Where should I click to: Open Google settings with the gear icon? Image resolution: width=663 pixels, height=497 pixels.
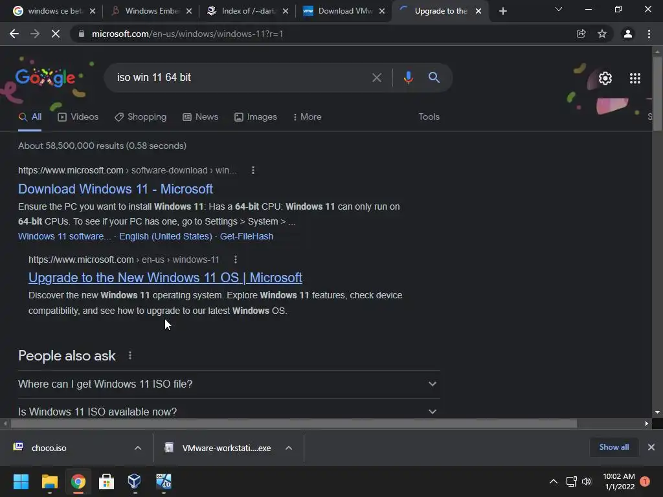pyautogui.click(x=605, y=78)
